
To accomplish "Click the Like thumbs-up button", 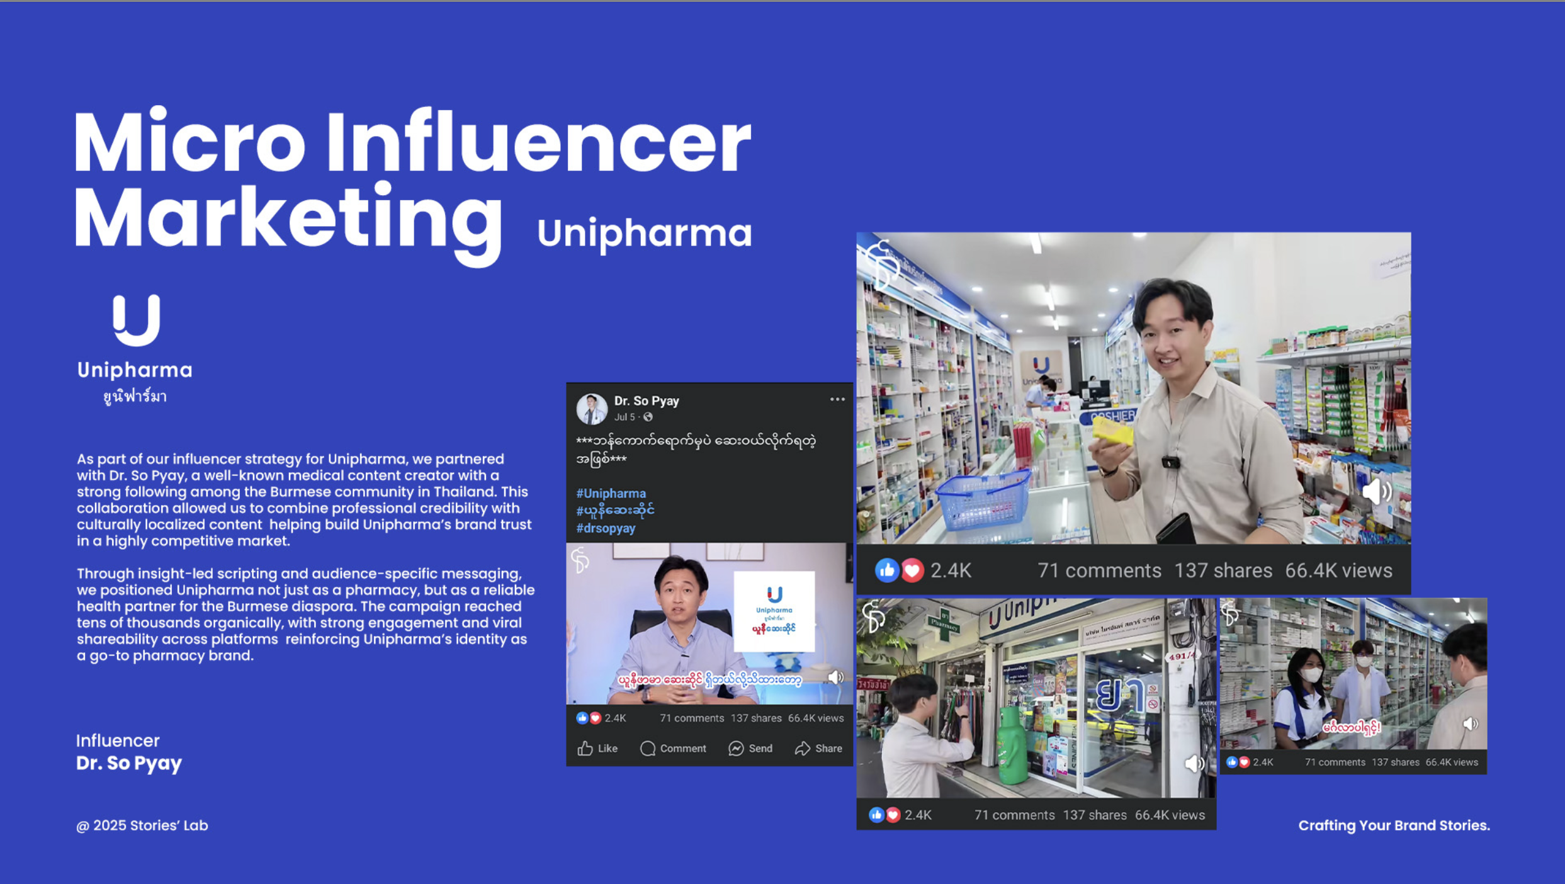I will click(x=597, y=748).
